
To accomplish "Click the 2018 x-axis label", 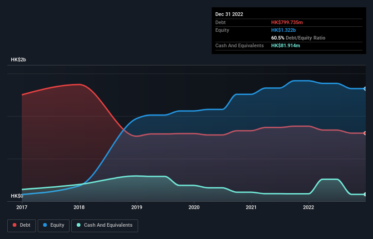I will click(79, 207).
